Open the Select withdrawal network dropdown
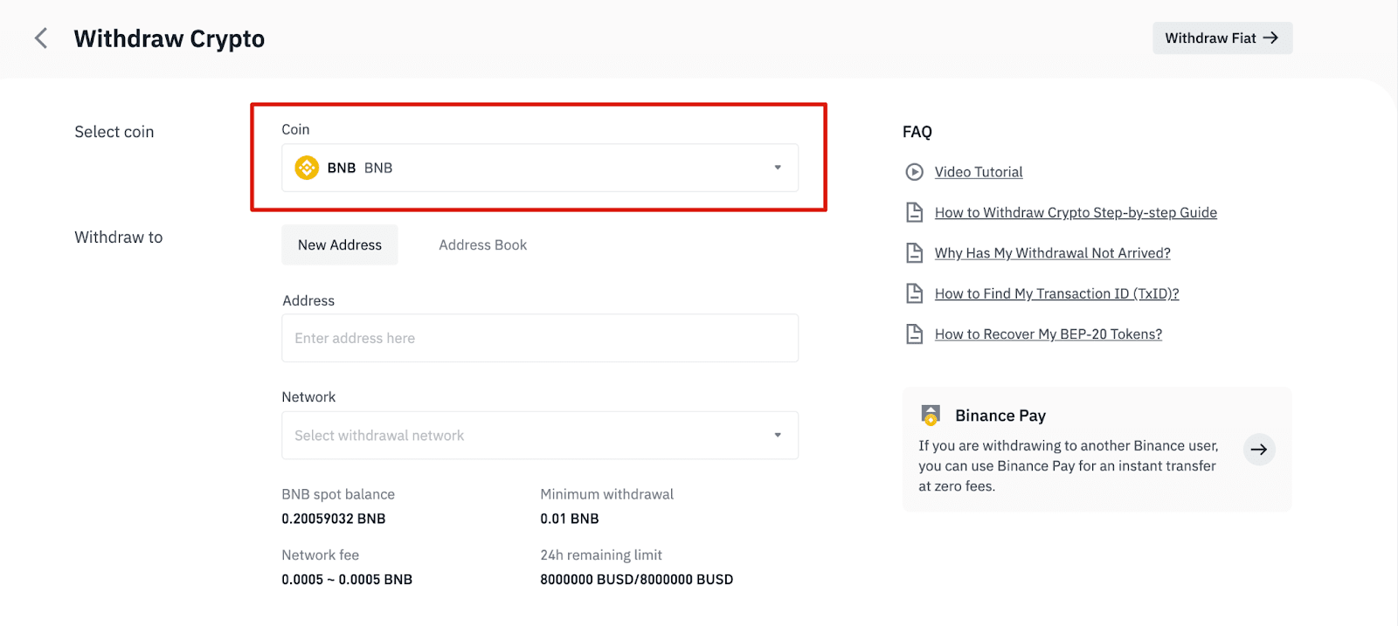The image size is (1398, 626). pyautogui.click(x=540, y=435)
